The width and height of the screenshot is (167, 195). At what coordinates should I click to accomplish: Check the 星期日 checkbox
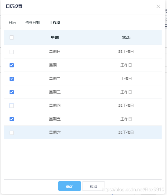click(12, 52)
